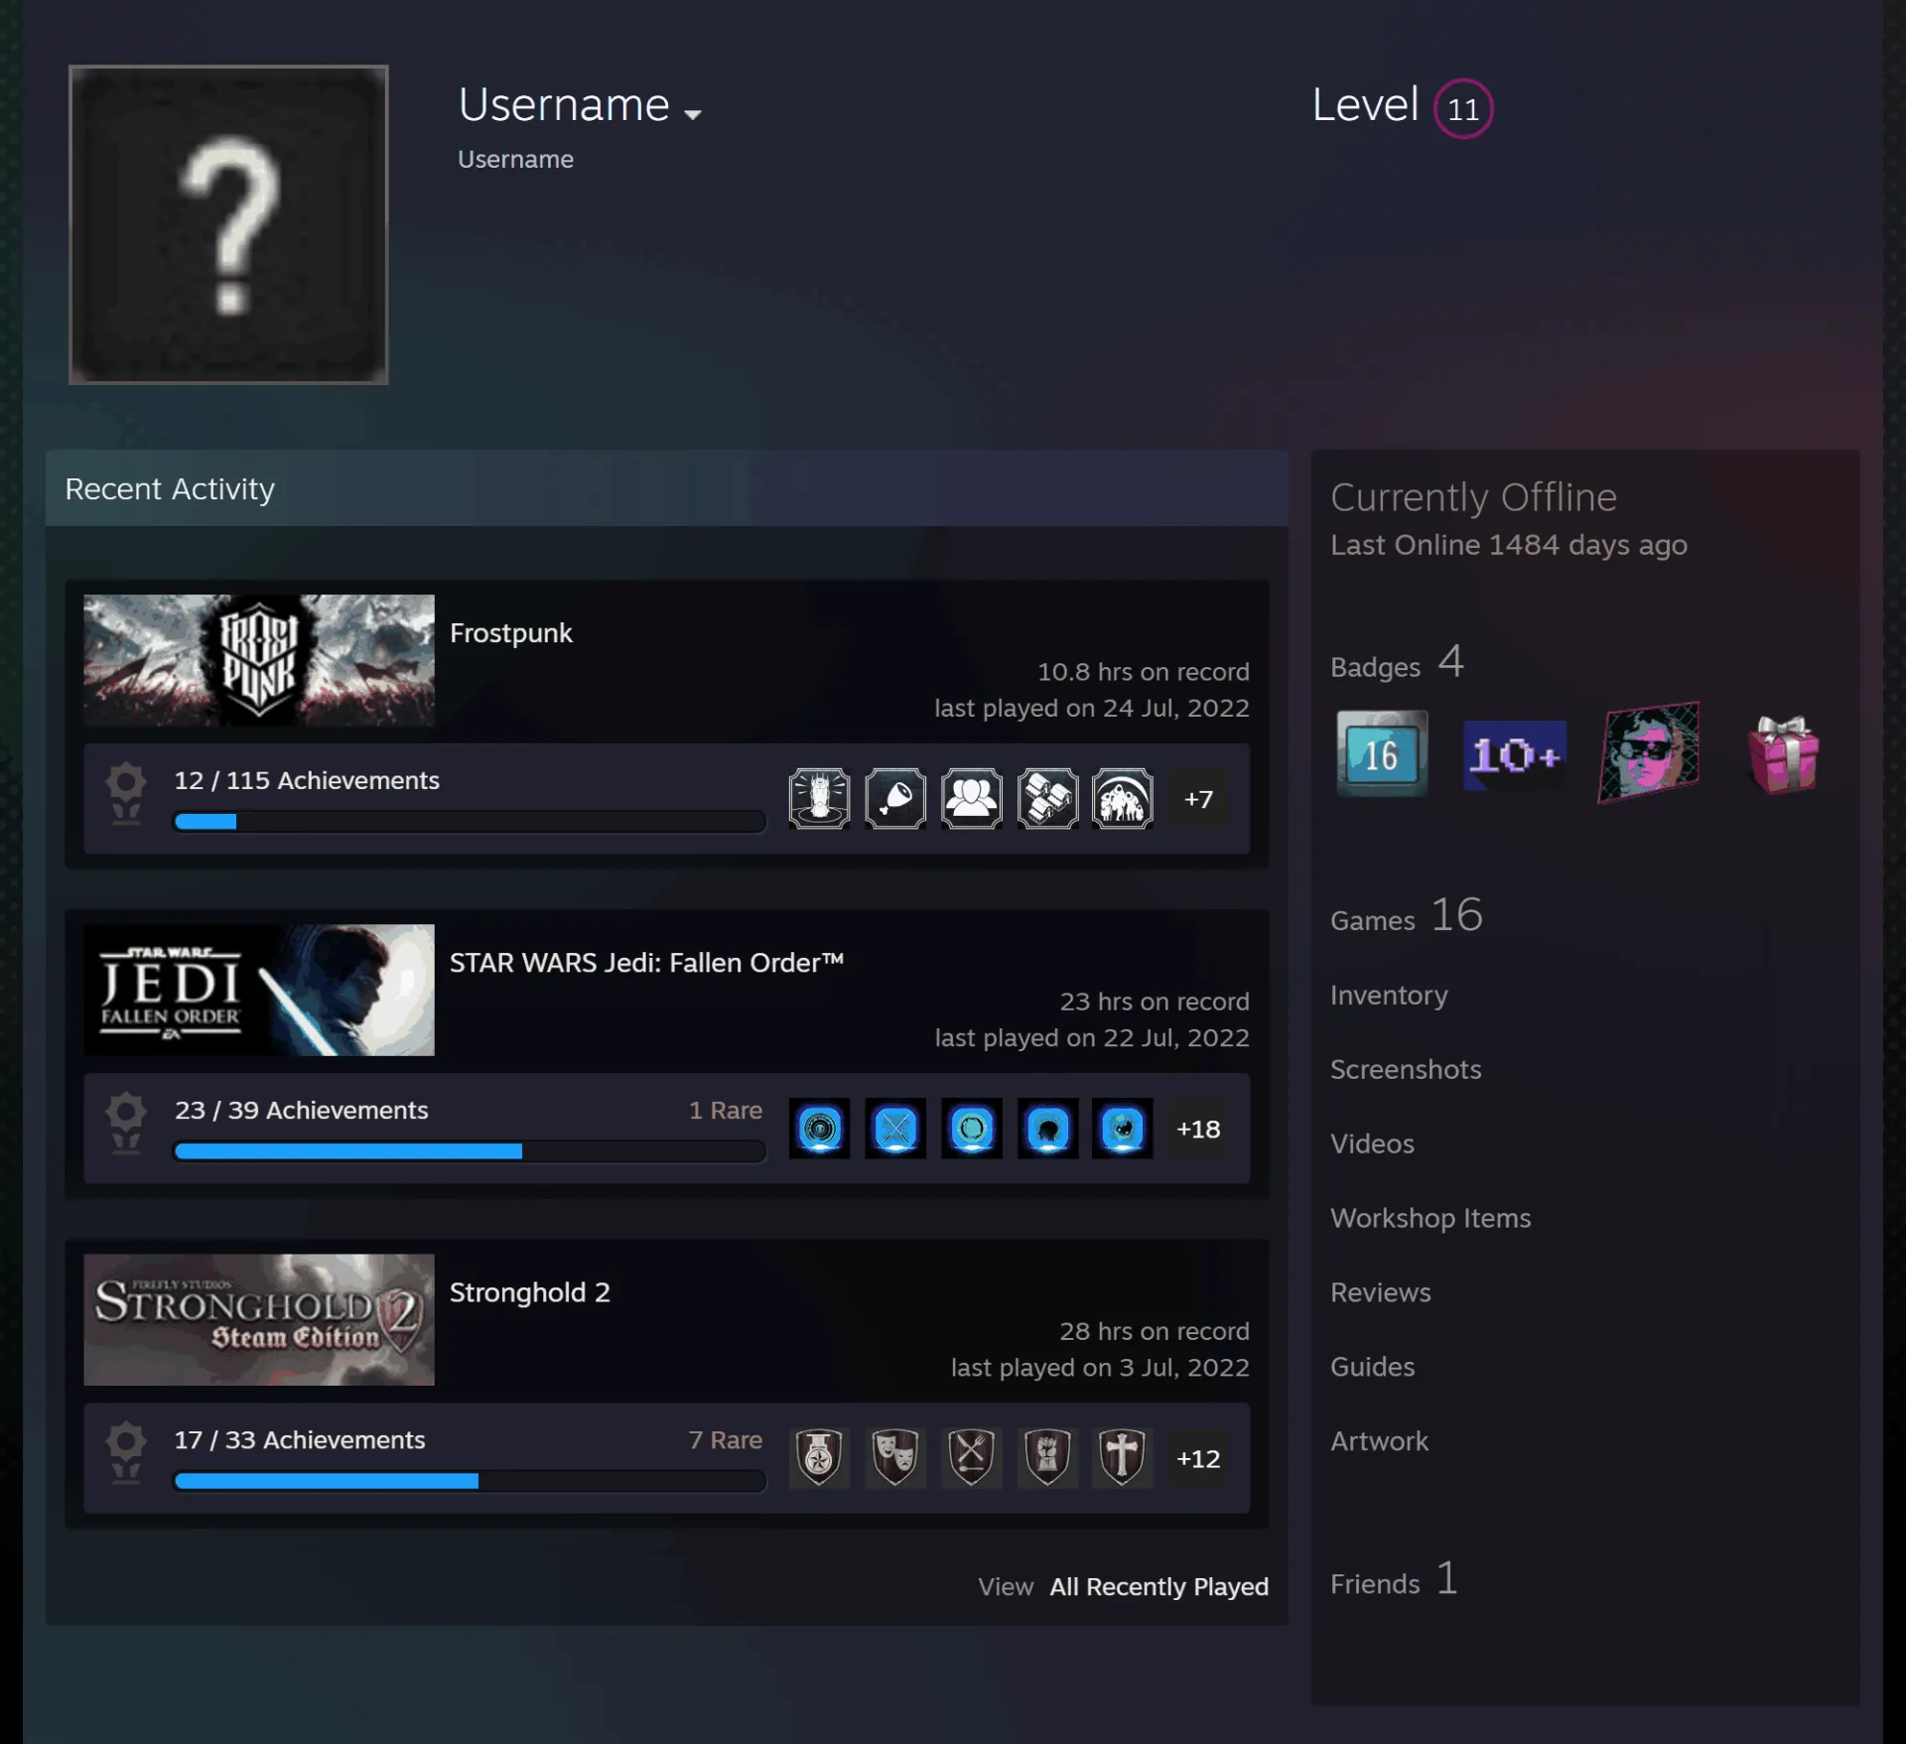Click the 7 Rare label

(726, 1439)
